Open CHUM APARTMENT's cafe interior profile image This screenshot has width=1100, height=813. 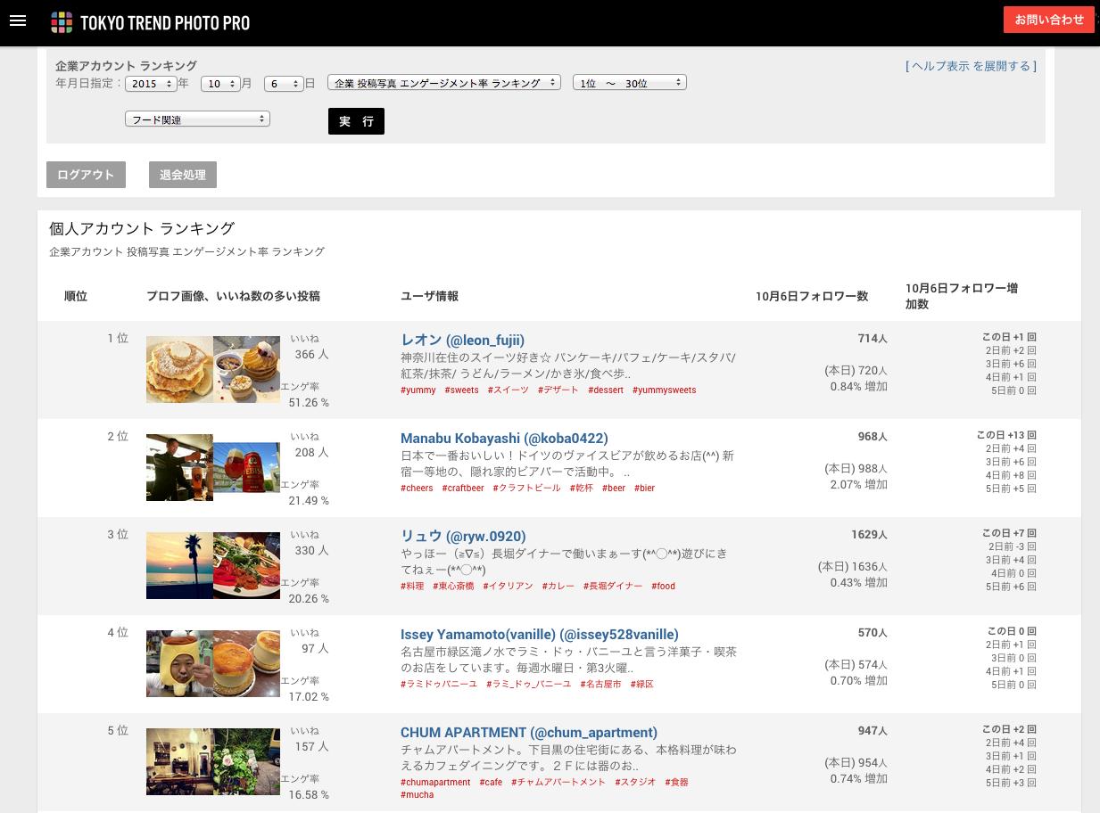[x=179, y=761]
